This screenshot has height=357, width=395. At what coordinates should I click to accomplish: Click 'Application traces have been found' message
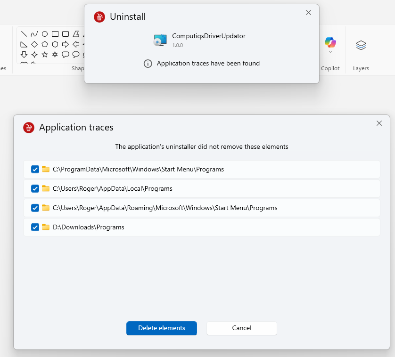coord(208,64)
